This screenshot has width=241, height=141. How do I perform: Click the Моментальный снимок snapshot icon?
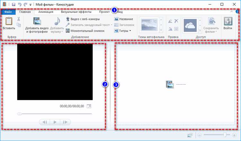pos(67,31)
